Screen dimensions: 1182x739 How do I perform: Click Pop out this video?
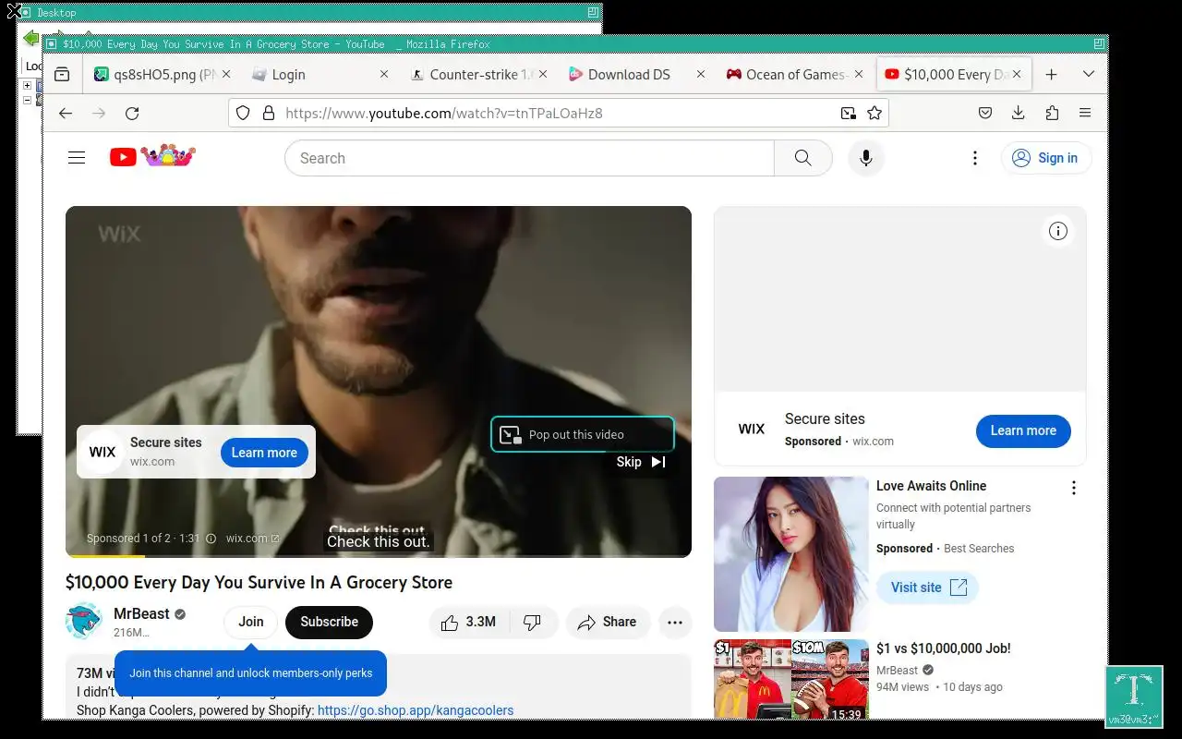pos(583,434)
